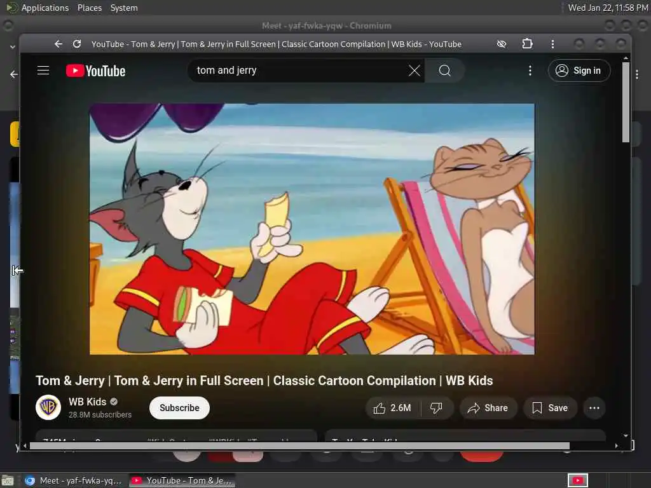Click the scroll right arrow
651x488 pixels.
pyautogui.click(x=617, y=445)
